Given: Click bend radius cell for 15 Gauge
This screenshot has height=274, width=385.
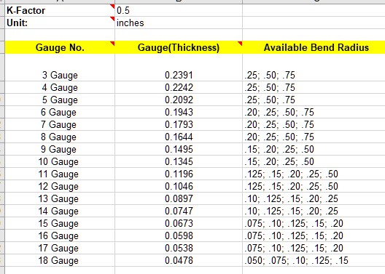Looking at the screenshot, I should [314, 223].
